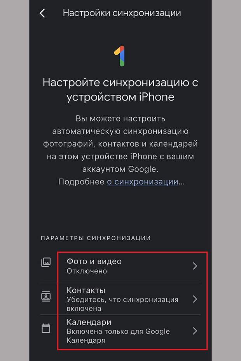The width and height of the screenshot is (241, 361).
Task: Tap the back arrow in the header
Action: (42, 13)
